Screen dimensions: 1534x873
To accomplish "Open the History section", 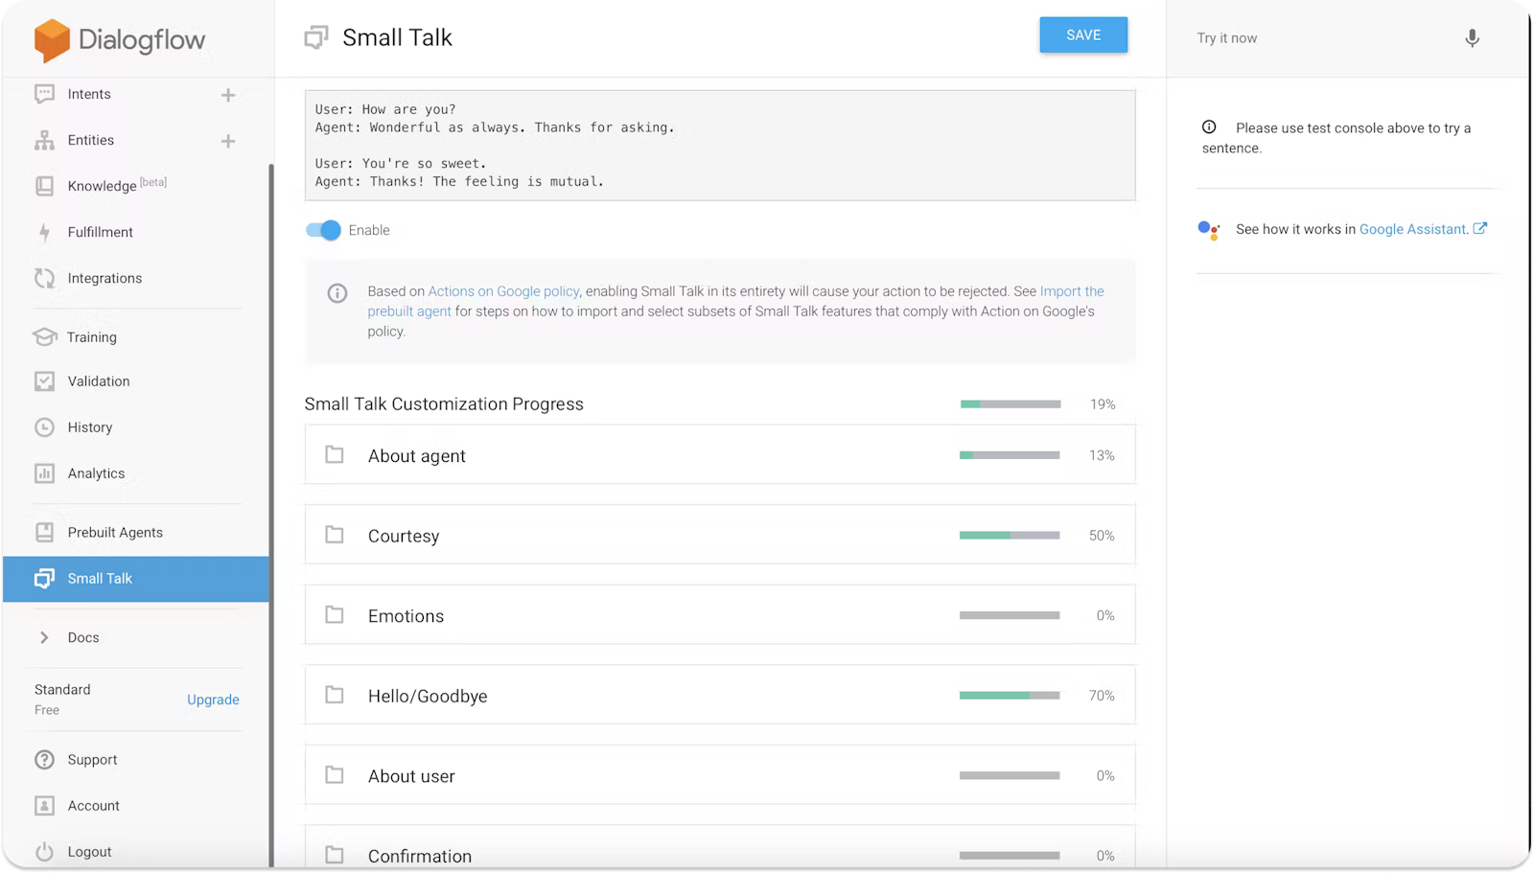I will 90,426.
